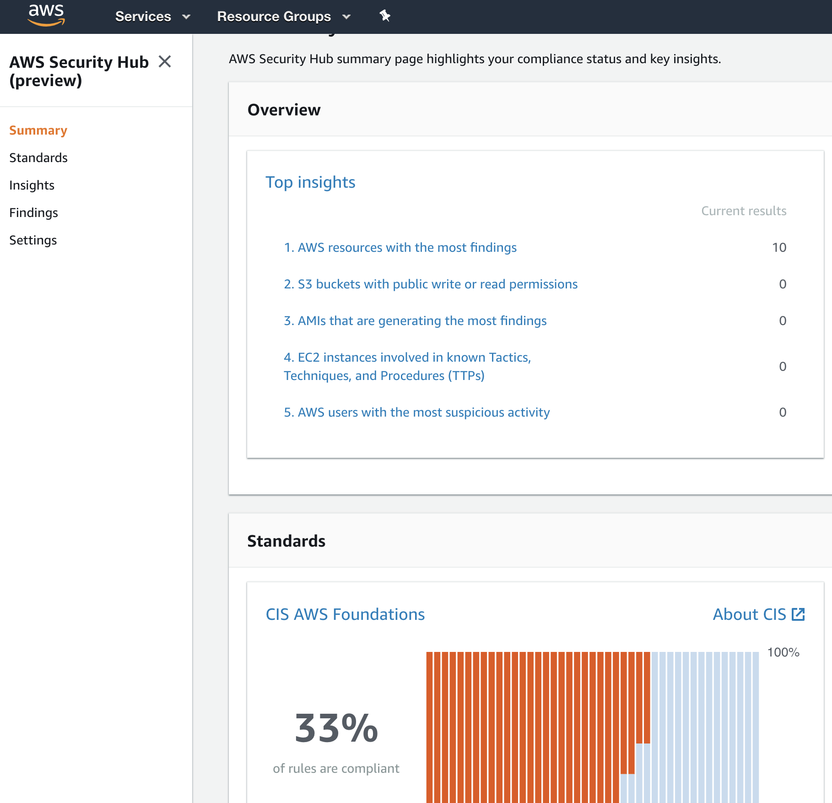Open Settings in the sidebar
This screenshot has height=803, width=832.
tap(33, 240)
